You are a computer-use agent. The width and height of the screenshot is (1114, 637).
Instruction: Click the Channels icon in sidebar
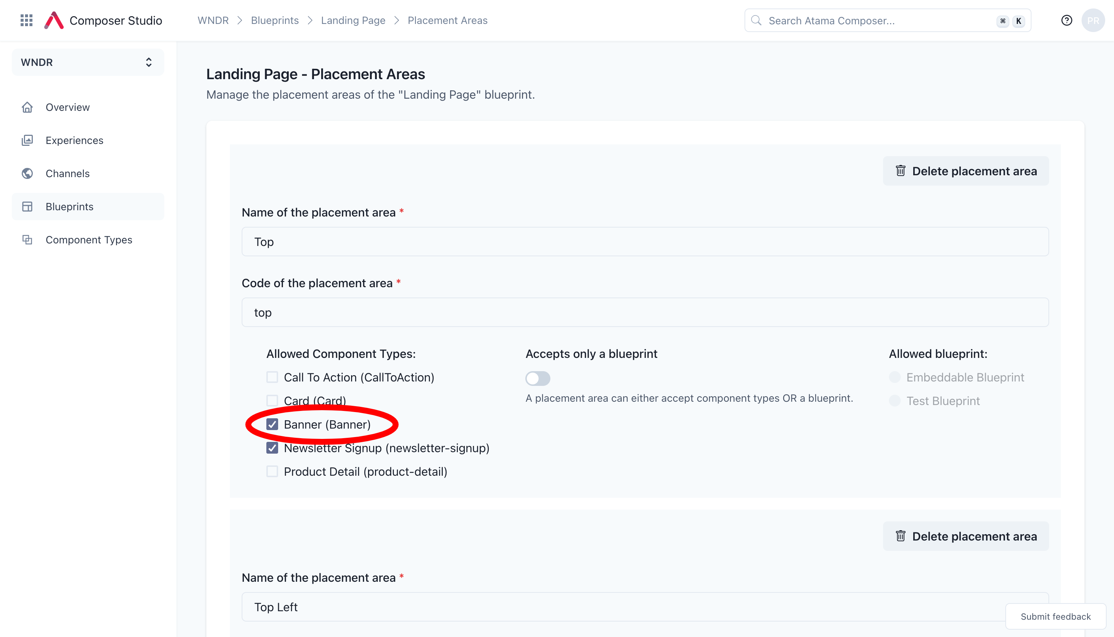tap(28, 173)
